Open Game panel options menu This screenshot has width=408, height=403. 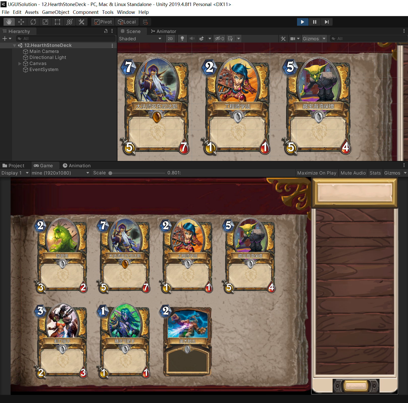404,165
